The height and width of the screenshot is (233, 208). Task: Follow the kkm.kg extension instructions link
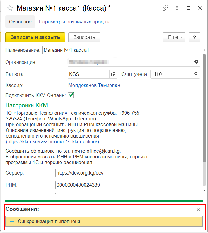(x=52, y=141)
